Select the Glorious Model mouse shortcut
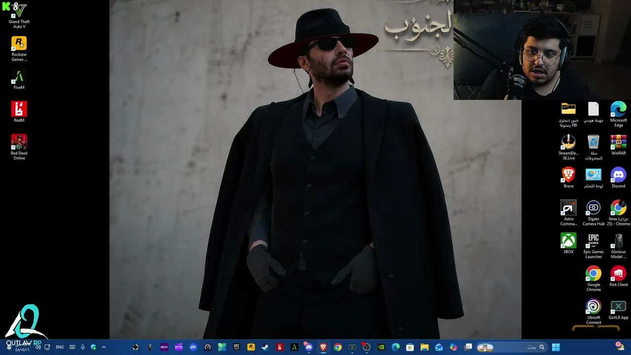 click(618, 246)
